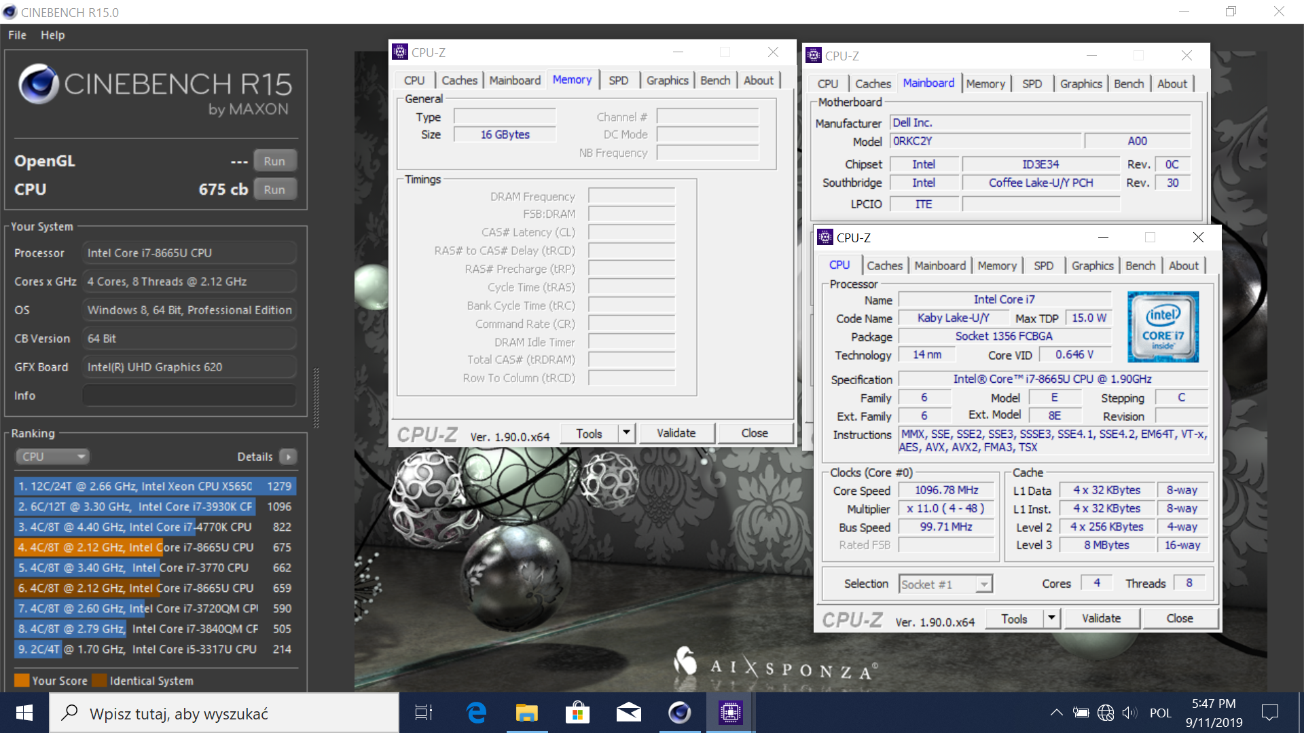Open Tools dropdown arrow in CPU window

[x=1052, y=618]
